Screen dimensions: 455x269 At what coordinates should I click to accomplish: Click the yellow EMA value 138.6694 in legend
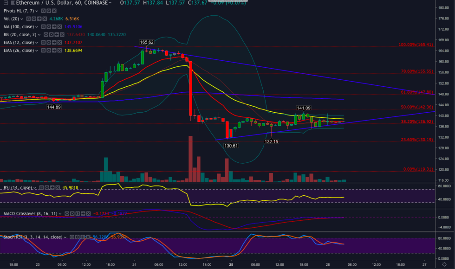point(73,50)
